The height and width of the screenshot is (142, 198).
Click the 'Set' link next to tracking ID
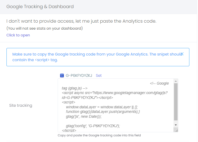coord(99,76)
